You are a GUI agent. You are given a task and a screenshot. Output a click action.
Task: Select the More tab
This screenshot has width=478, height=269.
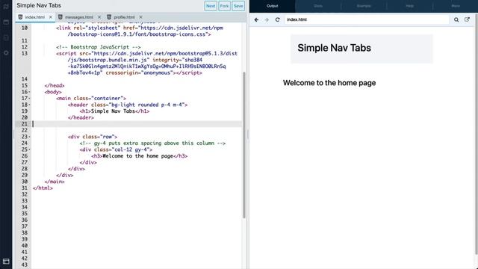(x=456, y=6)
